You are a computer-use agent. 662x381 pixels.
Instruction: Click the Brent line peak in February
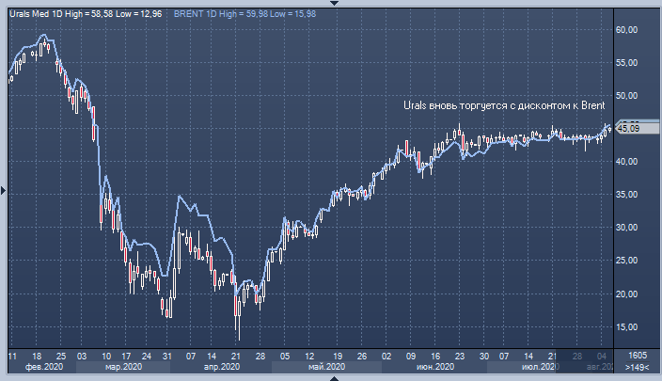(44, 36)
